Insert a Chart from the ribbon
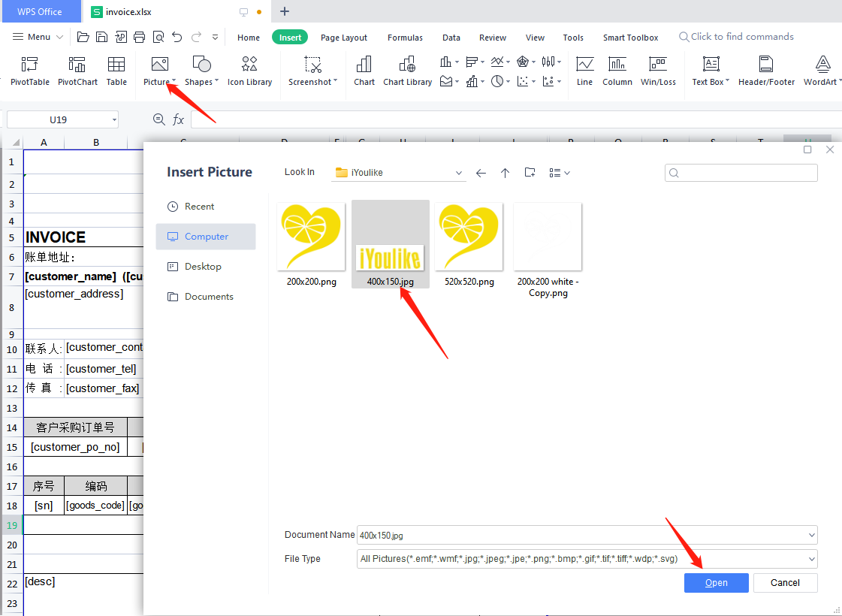The width and height of the screenshot is (842, 616). pos(364,65)
